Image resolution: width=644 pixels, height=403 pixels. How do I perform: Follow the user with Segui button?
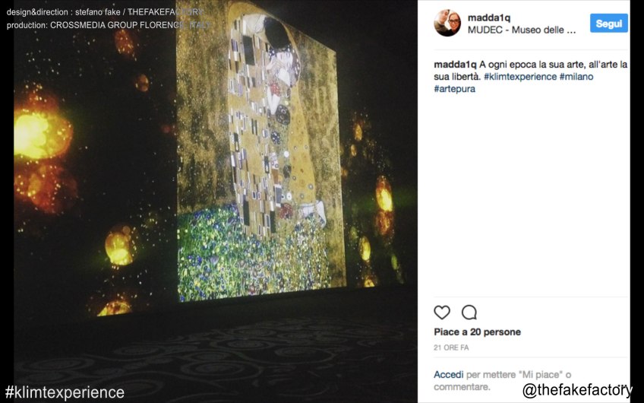coord(609,23)
